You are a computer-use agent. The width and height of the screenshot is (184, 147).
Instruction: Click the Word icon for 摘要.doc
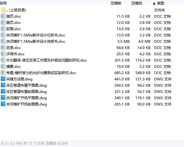[3, 66]
